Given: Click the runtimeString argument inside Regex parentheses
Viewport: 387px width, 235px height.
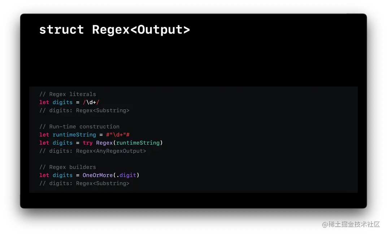Looking at the screenshot, I should [x=138, y=143].
